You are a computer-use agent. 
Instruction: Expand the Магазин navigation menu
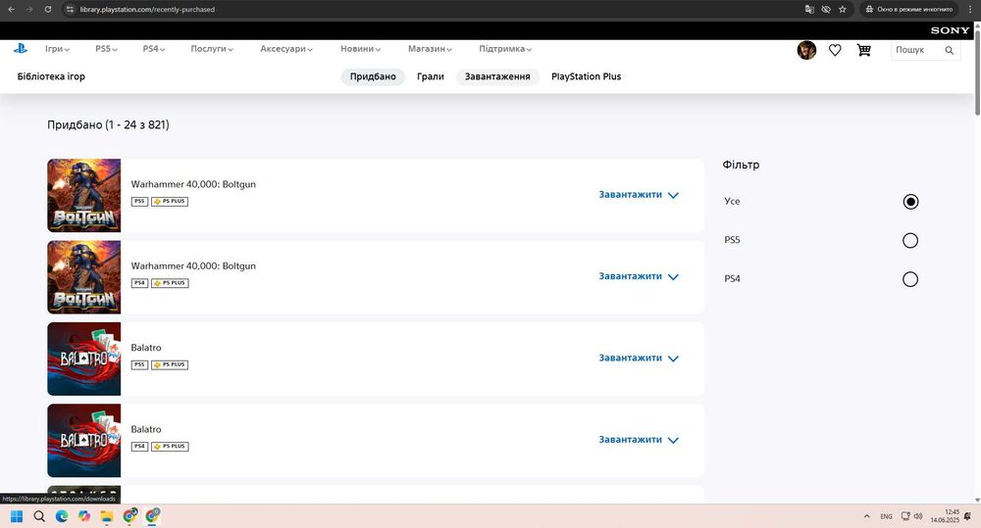[430, 49]
